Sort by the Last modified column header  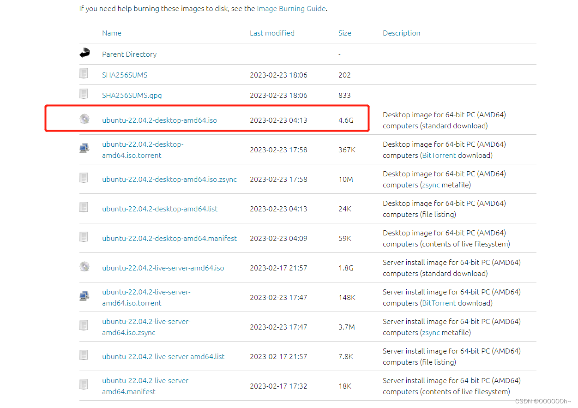click(x=272, y=33)
